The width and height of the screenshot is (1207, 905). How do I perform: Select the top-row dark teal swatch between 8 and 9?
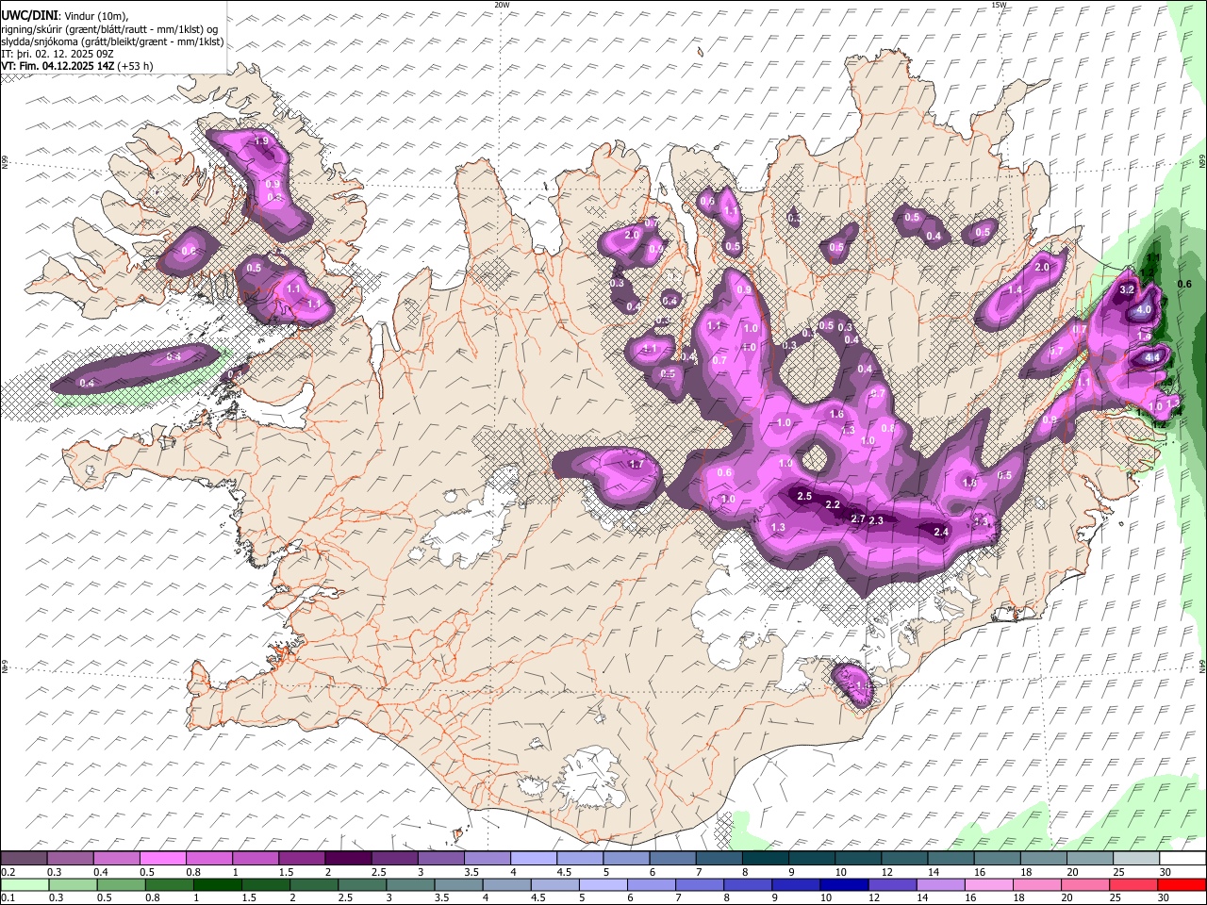click(x=764, y=858)
